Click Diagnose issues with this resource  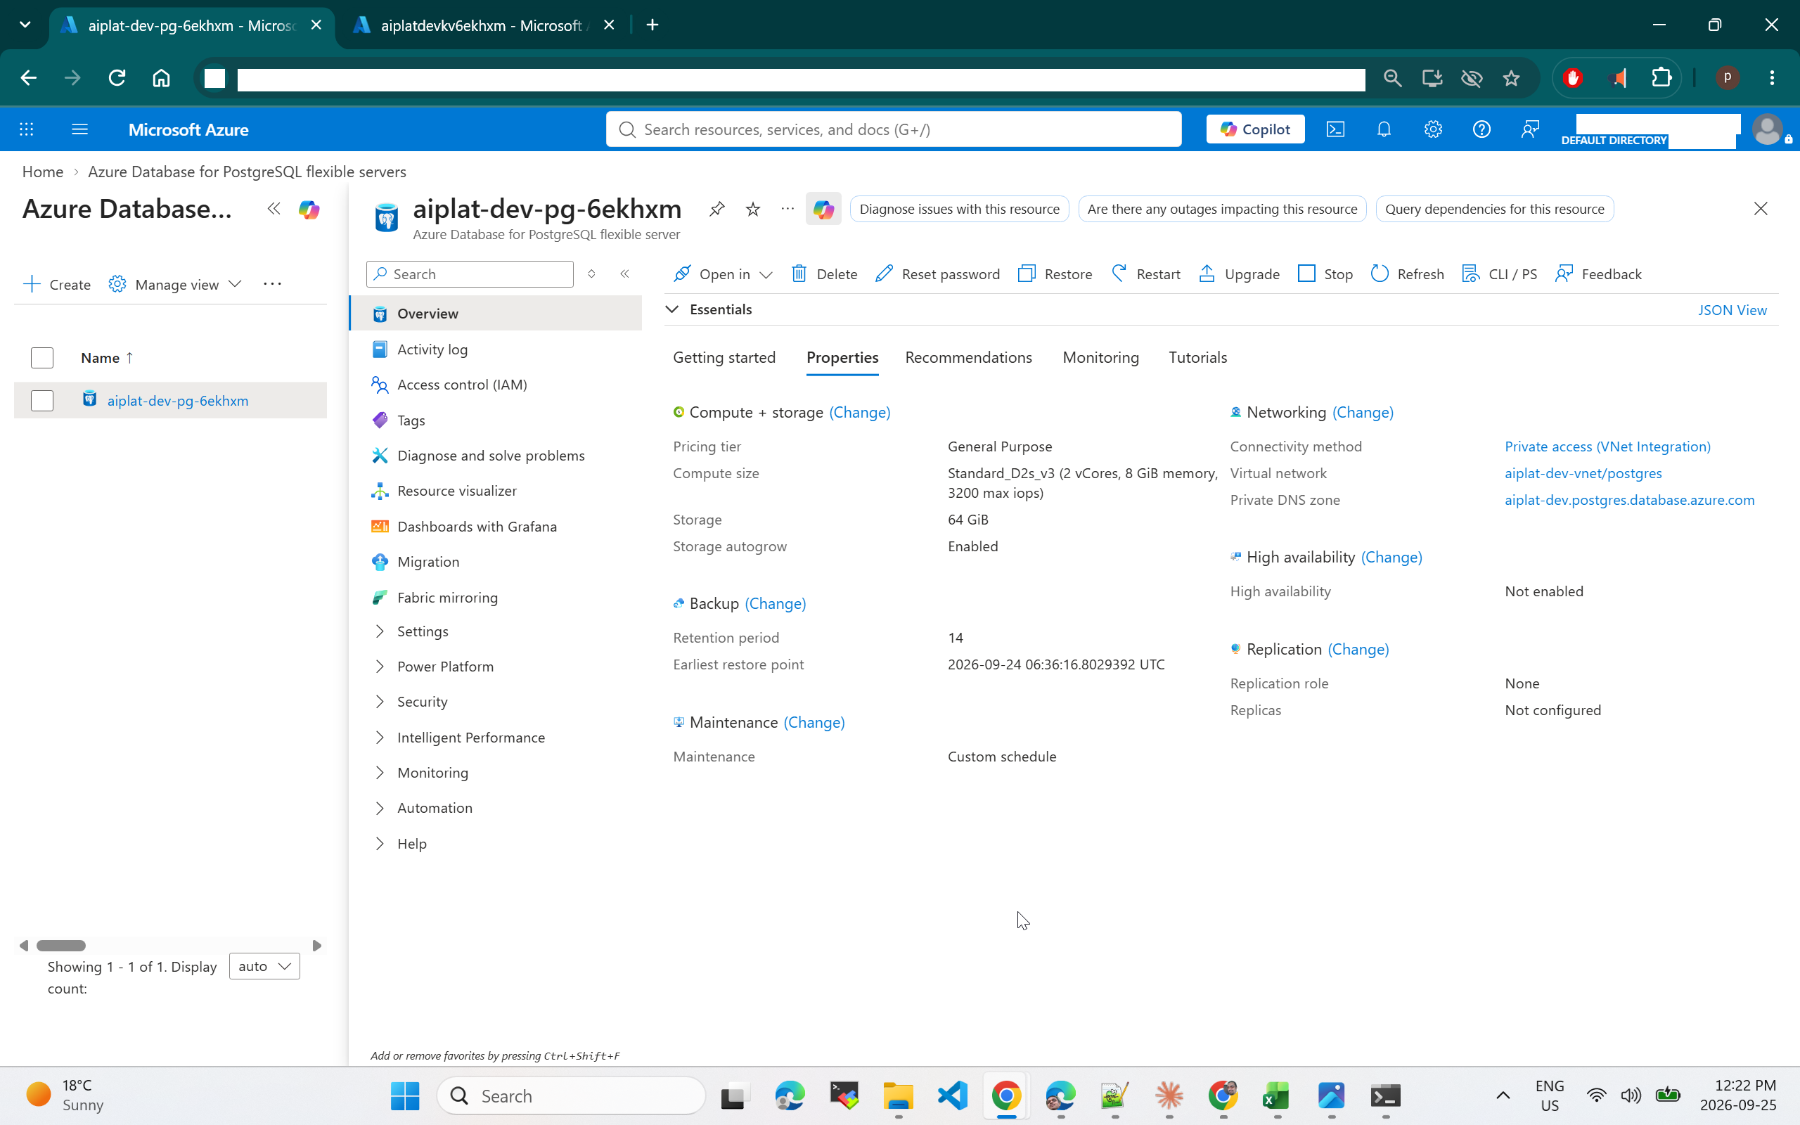[x=959, y=209]
